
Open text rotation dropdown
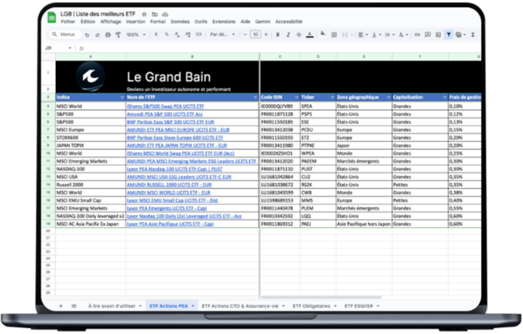403,34
